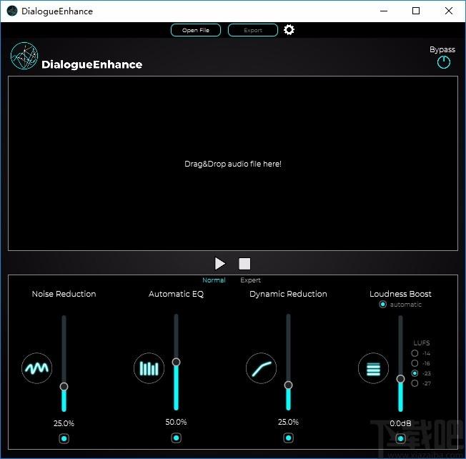The width and height of the screenshot is (466, 459).
Task: Click the Loudness Boost label
Action: [x=401, y=294]
